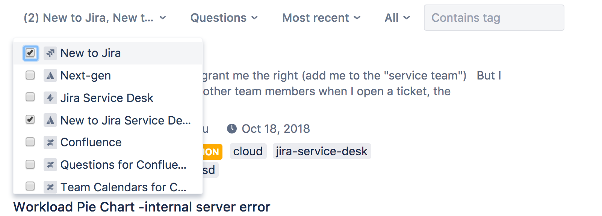602x216 pixels.
Task: Click the Team Calendars for Confluence icon
Action: (x=50, y=187)
